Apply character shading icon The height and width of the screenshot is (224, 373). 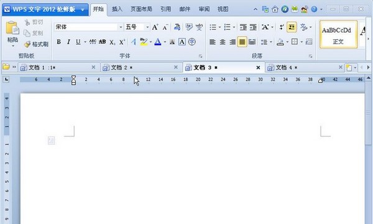172,42
